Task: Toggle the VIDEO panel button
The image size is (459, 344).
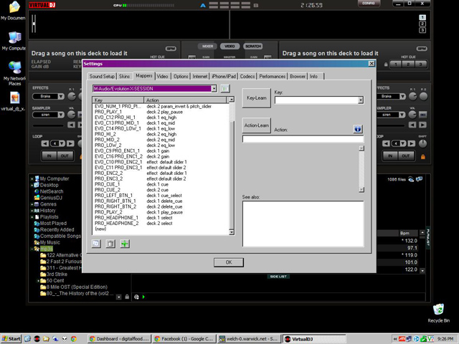Action: pyautogui.click(x=229, y=46)
